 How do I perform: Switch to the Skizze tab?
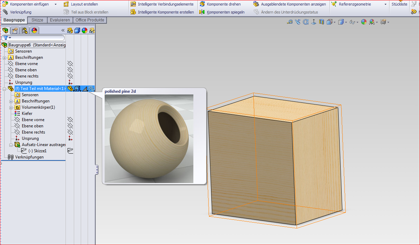click(37, 20)
